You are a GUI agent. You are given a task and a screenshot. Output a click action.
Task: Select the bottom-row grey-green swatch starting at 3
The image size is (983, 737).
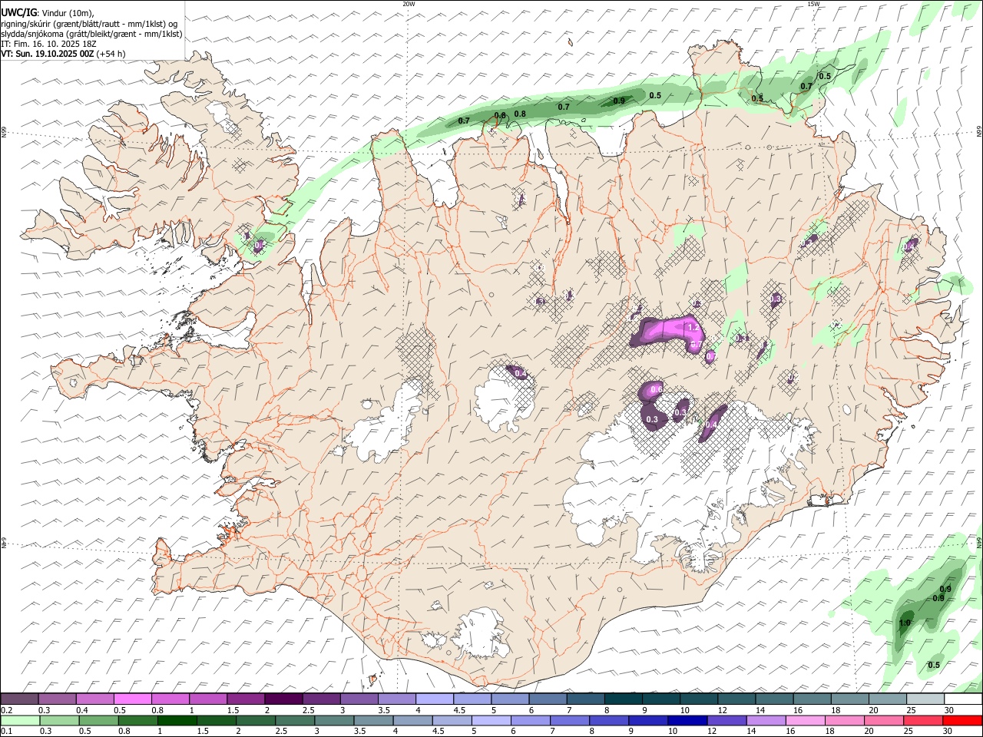334,720
